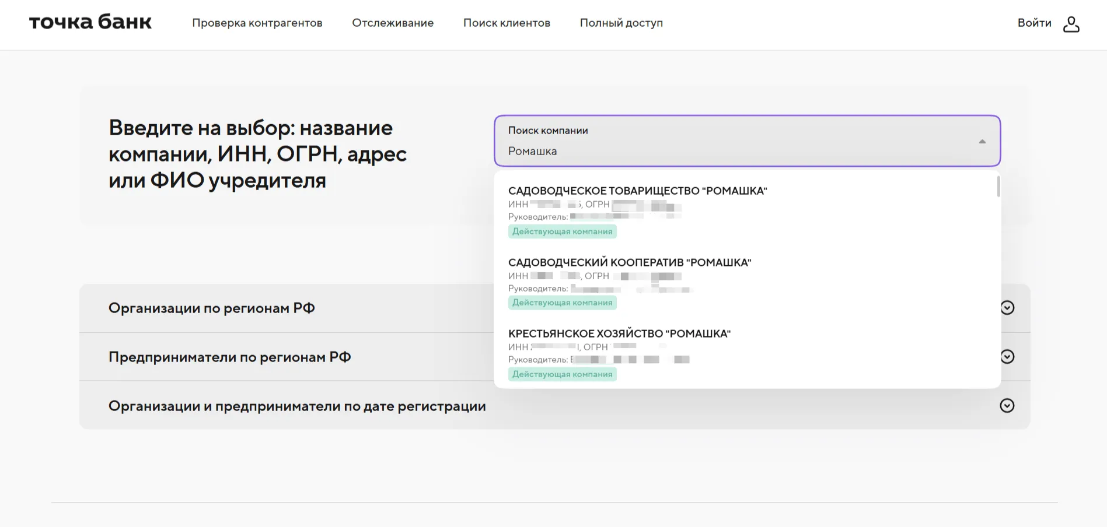This screenshot has width=1107, height=527.
Task: Open Полный доступ from the navigation bar
Action: tap(620, 23)
